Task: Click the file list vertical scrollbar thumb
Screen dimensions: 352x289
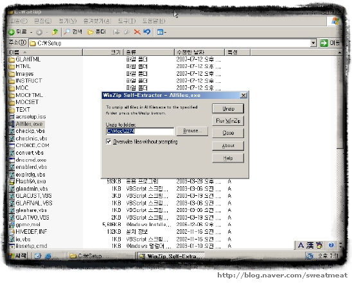Action: [x=340, y=102]
